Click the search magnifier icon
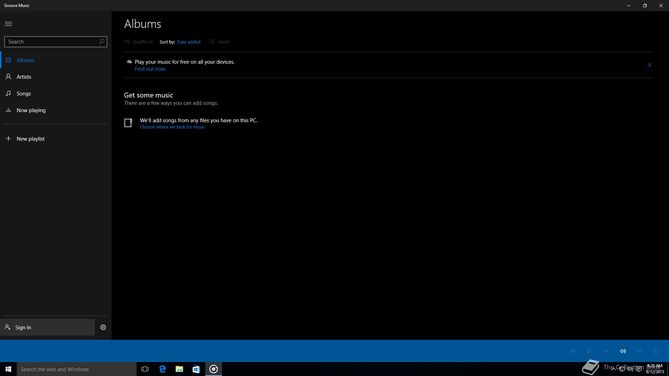Screen dimensions: 669x376 pos(101,41)
